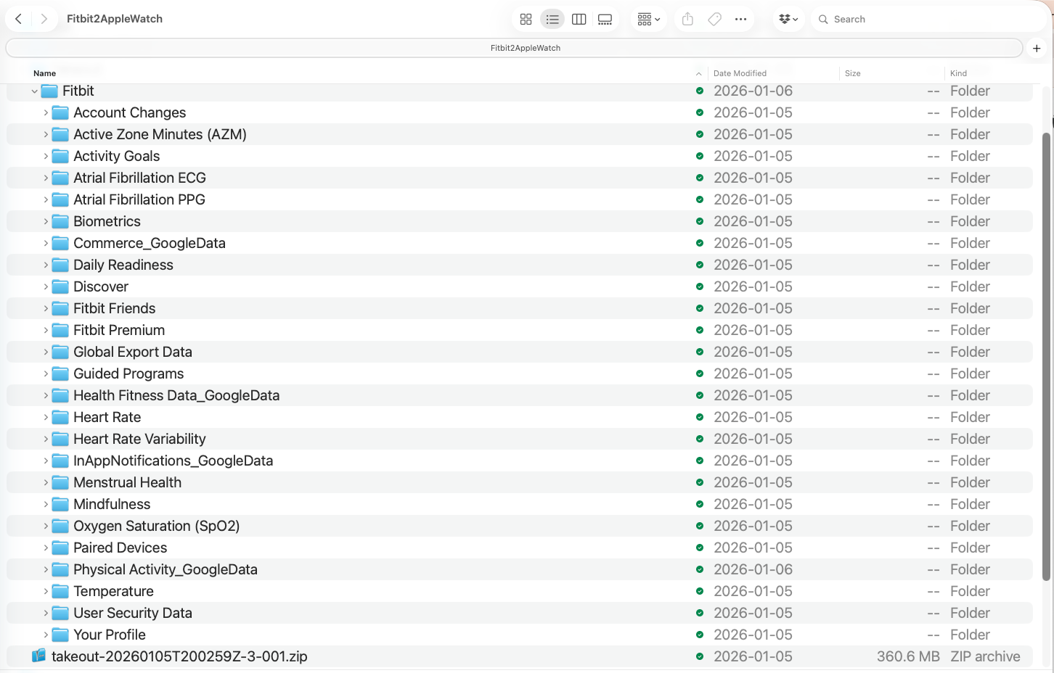
Task: Expand Atrial Fibrillation PPG folder
Action: click(x=46, y=200)
